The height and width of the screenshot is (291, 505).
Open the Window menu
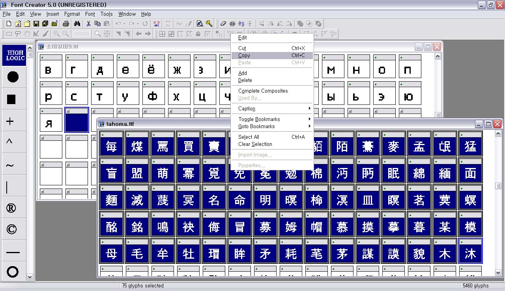click(x=127, y=14)
